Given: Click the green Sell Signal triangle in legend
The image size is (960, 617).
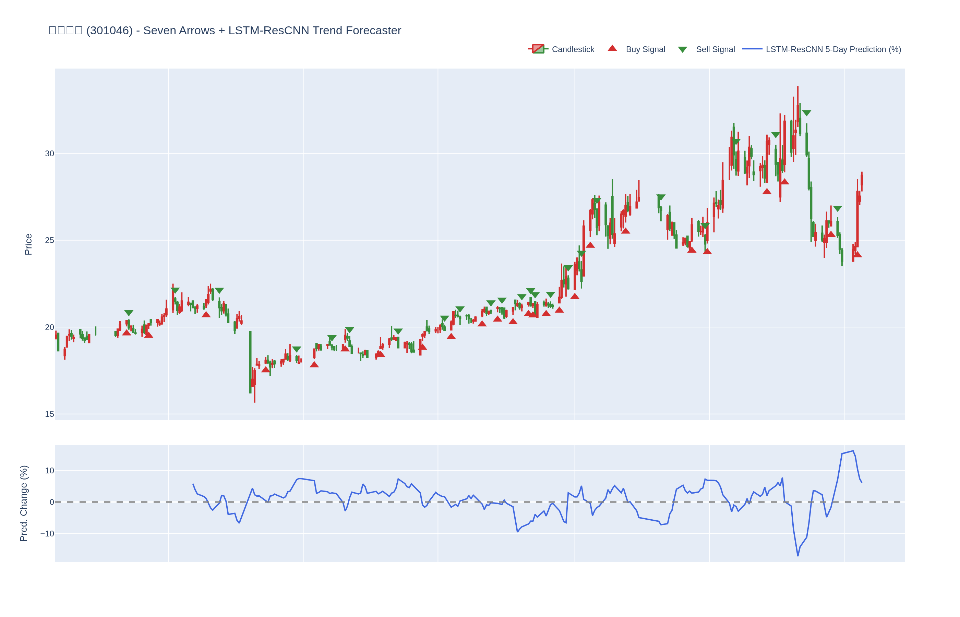Looking at the screenshot, I should pos(682,50).
